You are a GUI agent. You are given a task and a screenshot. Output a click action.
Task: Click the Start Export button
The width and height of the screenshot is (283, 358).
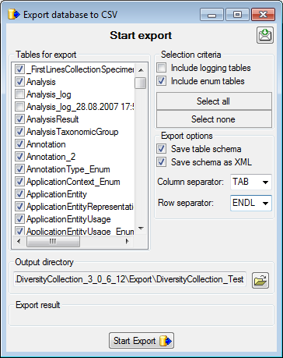pyautogui.click(x=141, y=341)
